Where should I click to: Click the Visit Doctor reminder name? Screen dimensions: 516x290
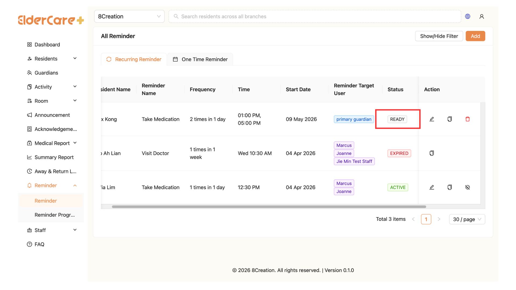tap(155, 153)
